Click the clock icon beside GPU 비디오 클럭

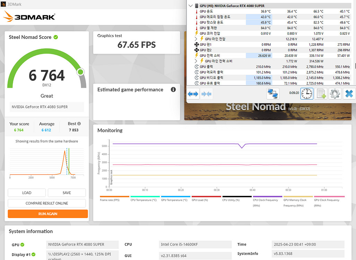click(x=197, y=78)
